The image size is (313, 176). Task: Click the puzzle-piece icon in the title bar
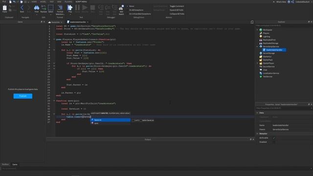point(22,2)
